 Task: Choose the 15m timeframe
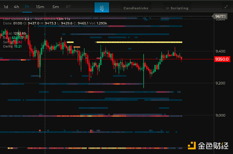(x=40, y=7)
